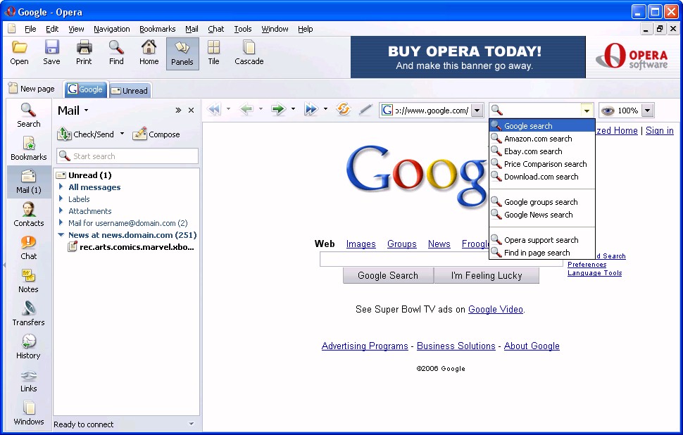Screen dimensions: 683x435
Task: Click the Google Search button
Action: (388, 275)
